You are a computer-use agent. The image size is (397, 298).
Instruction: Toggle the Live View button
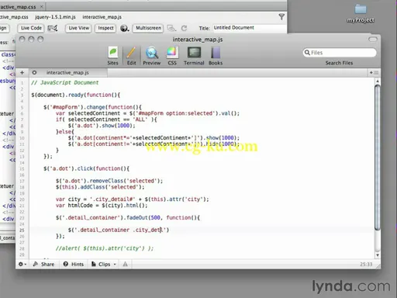79,28
